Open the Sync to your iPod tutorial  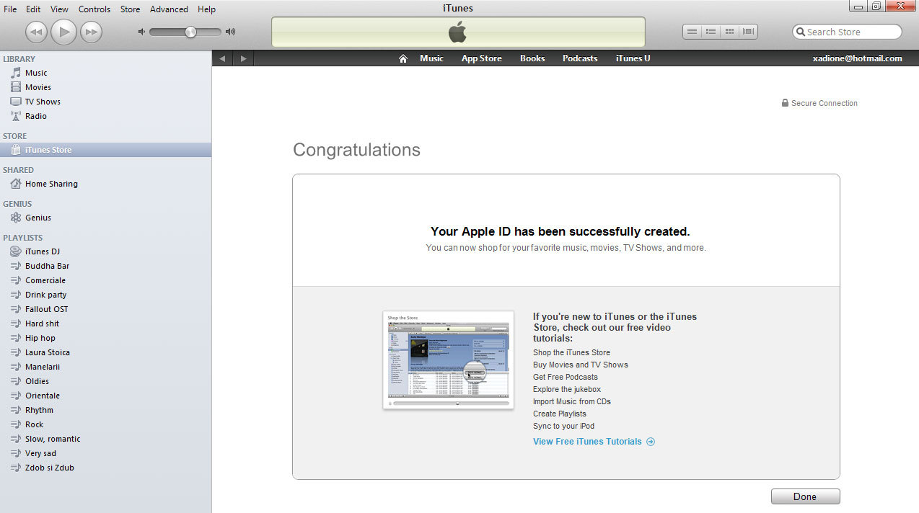click(x=563, y=426)
